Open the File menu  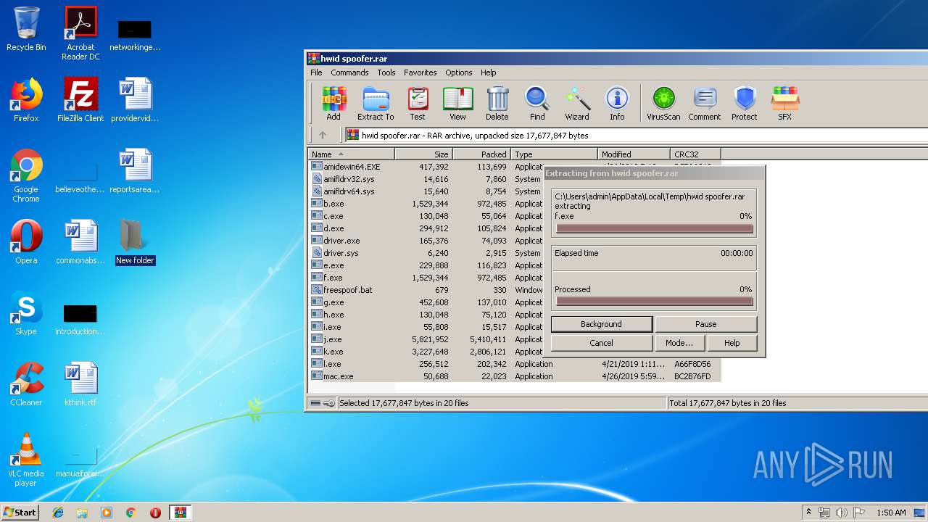316,72
